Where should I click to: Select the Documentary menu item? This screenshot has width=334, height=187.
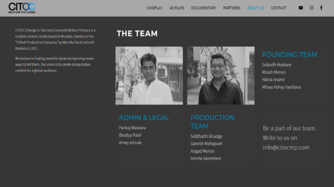pyautogui.click(x=204, y=8)
